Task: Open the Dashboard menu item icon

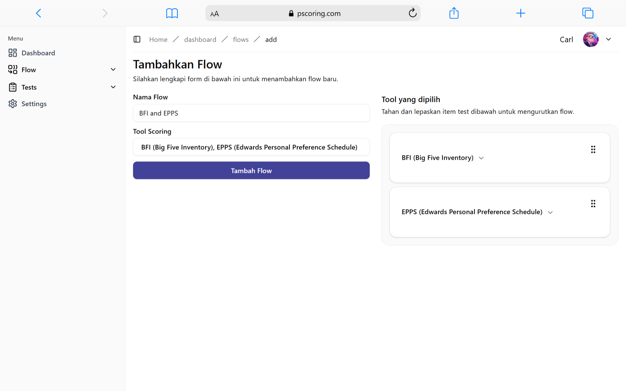Action: pos(13,53)
